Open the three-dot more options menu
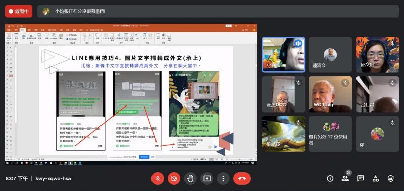404x191 pixels. point(223,179)
